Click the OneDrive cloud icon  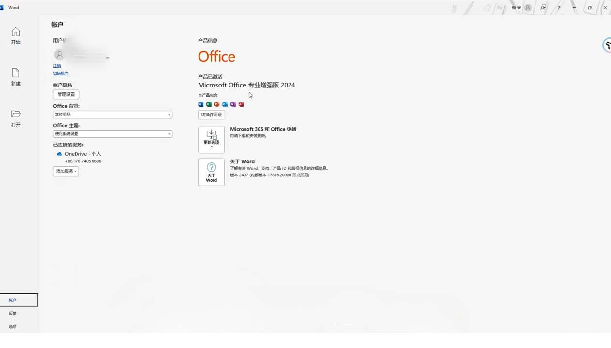click(x=59, y=154)
